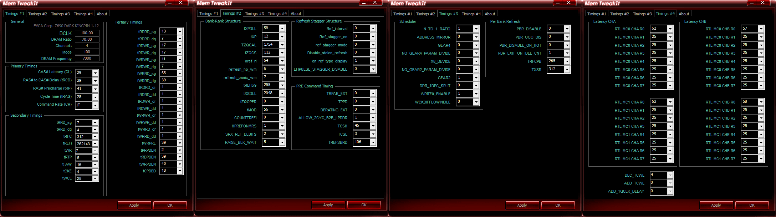Click OK in the Timings #3 window
The height and width of the screenshot is (217, 776).
558,205
